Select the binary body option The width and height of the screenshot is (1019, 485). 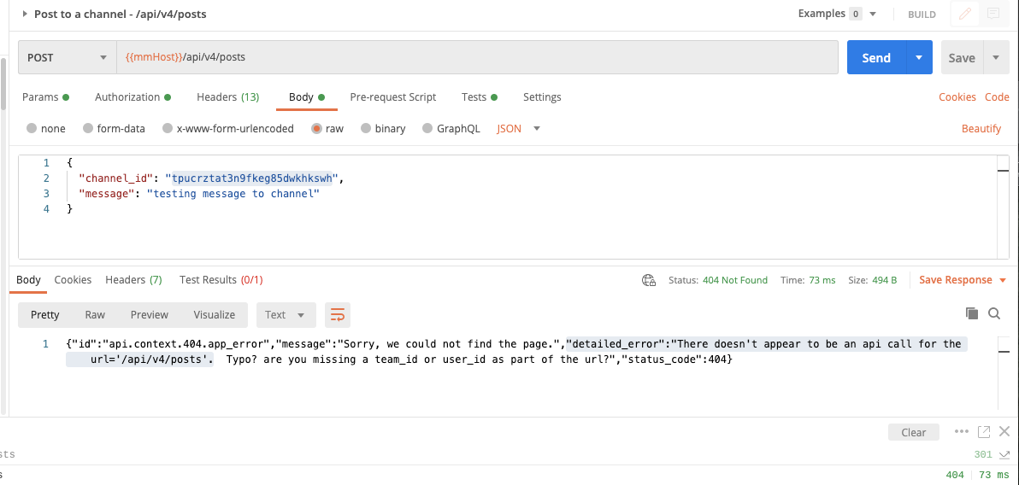(367, 129)
